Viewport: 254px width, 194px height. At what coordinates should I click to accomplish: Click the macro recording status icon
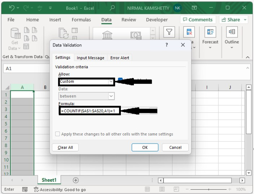click(25, 189)
